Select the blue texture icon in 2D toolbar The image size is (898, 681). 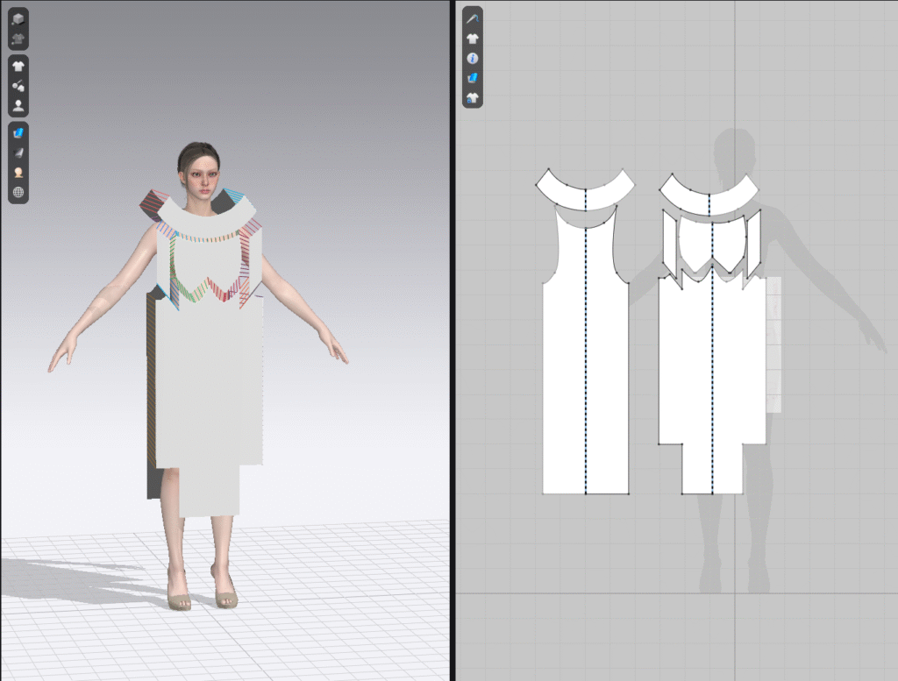tap(473, 78)
